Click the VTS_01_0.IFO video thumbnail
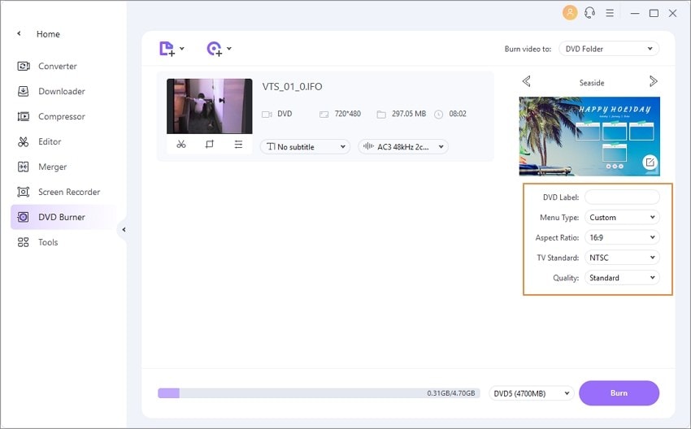Viewport: 691px width, 429px height. pyautogui.click(x=209, y=106)
